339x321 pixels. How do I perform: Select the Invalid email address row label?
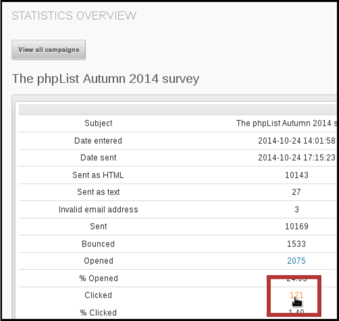point(98,209)
